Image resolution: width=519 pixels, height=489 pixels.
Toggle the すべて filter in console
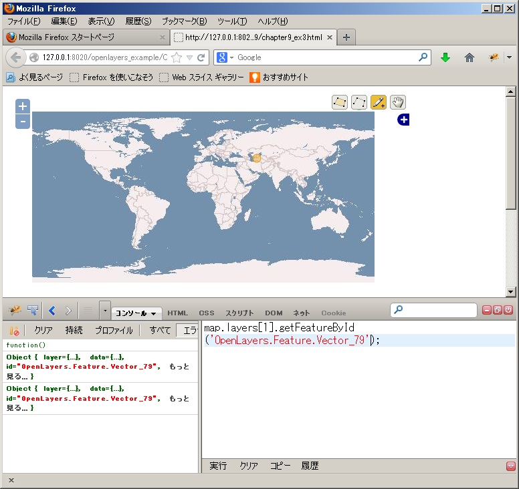160,331
